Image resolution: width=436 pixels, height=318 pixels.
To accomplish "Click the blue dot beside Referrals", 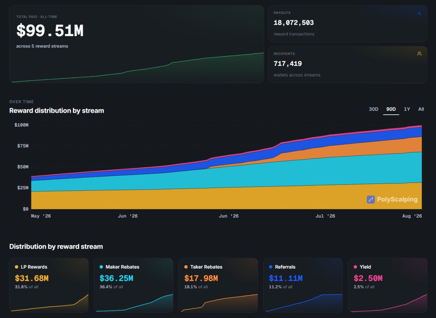I will tap(271, 267).
